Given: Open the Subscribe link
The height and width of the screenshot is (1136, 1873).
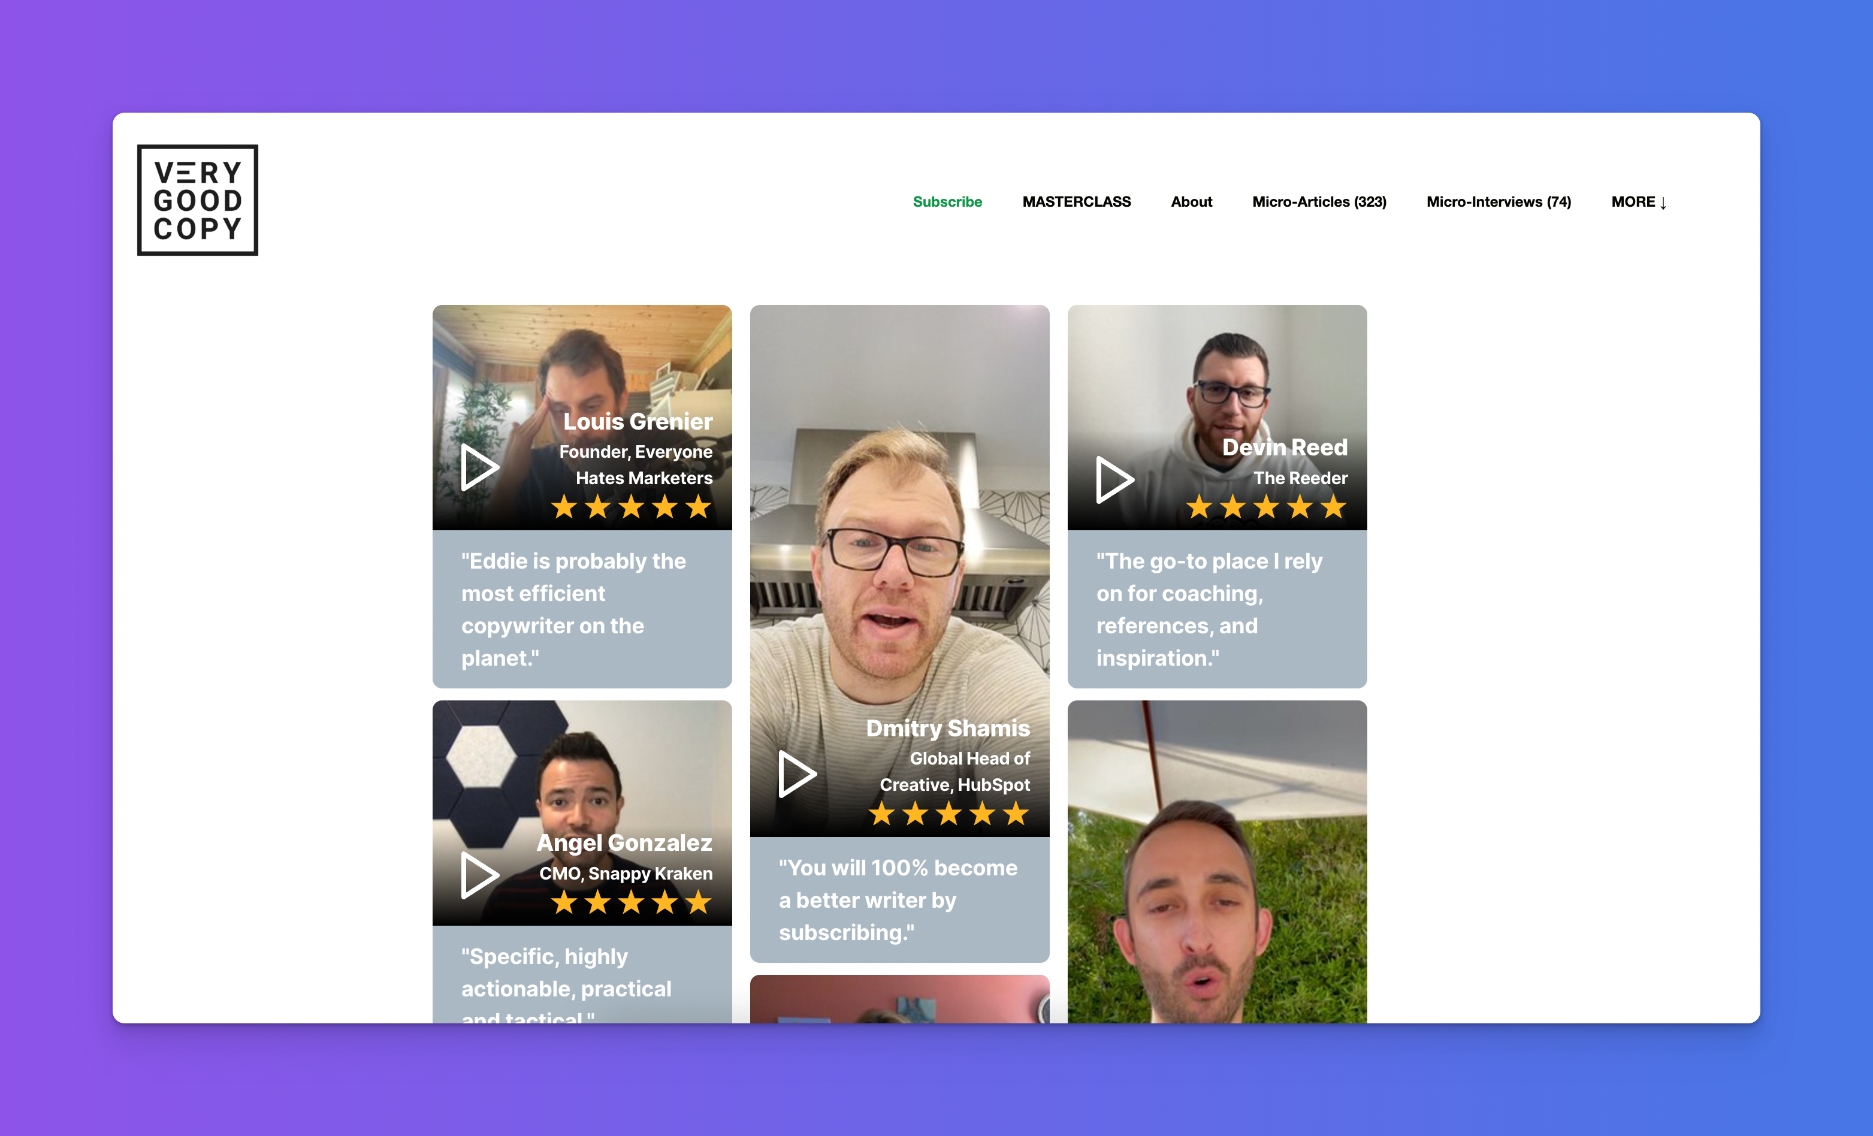Looking at the screenshot, I should (x=947, y=203).
